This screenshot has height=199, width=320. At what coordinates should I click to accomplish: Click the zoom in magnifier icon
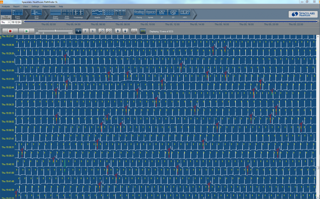[x=102, y=31]
